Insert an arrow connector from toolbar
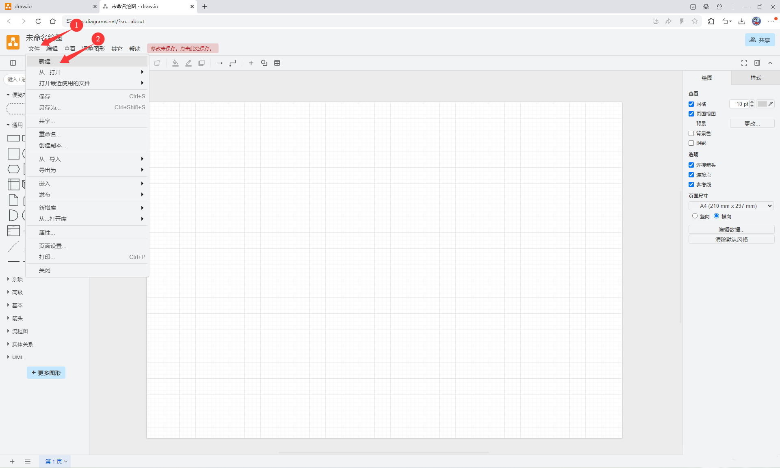Image resolution: width=780 pixels, height=468 pixels. [219, 63]
